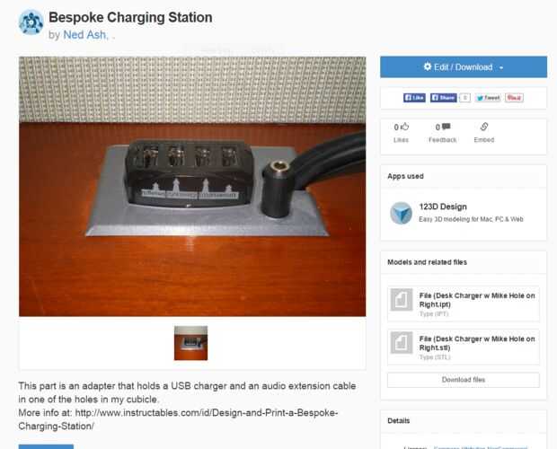Select the Desk Charger .ipt file entry
This screenshot has height=449, width=557.
pos(464,304)
